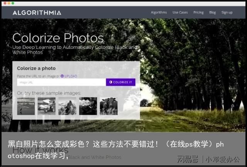Click the green maximize window button
Viewport: 247px width, 167px height.
(13, 3)
